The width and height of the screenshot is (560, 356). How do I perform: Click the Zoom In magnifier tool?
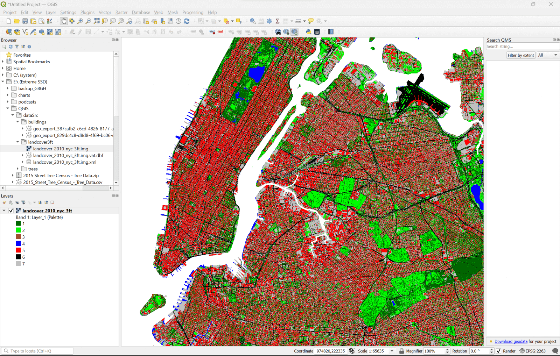pos(80,21)
